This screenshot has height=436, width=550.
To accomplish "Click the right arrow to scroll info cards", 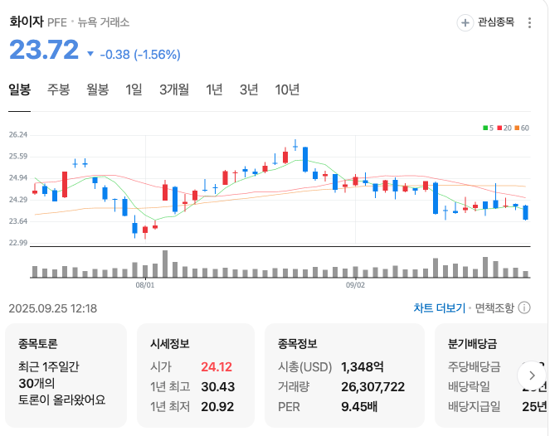I will click(532, 375).
